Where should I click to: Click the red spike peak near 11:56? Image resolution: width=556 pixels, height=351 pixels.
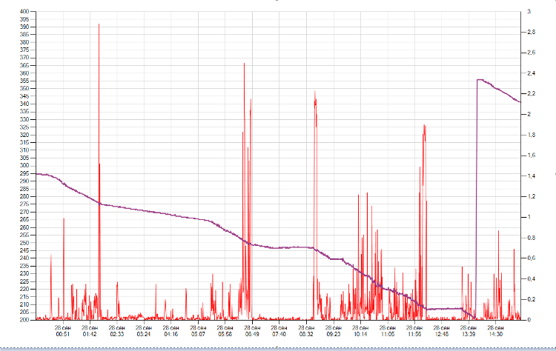(425, 125)
